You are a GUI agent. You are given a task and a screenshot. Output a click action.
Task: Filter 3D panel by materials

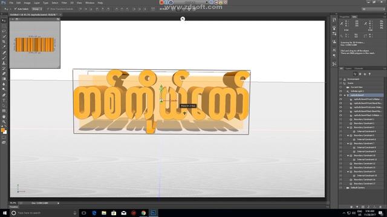point(365,74)
